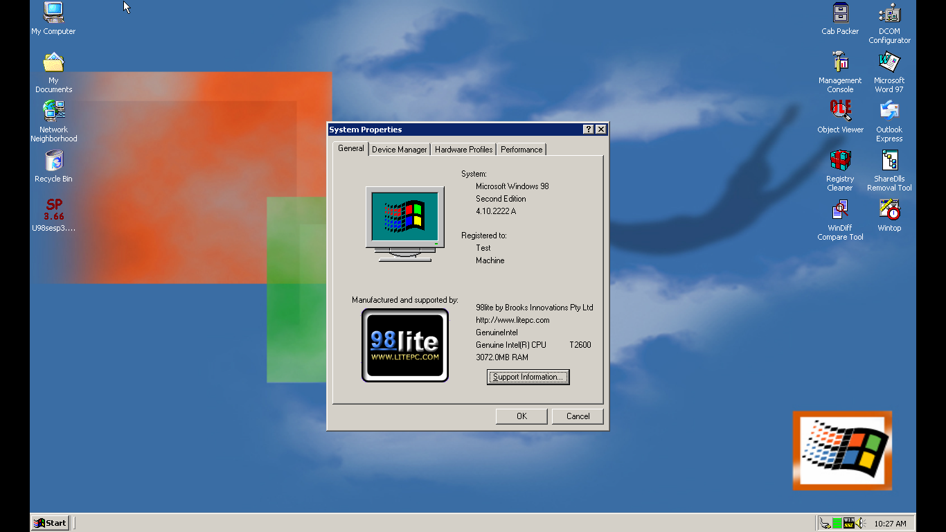Switch to the Device Manager tab
Image resolution: width=946 pixels, height=532 pixels.
click(400, 150)
